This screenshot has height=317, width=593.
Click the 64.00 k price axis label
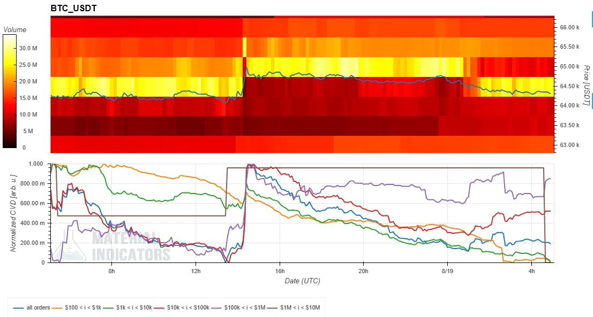point(569,106)
